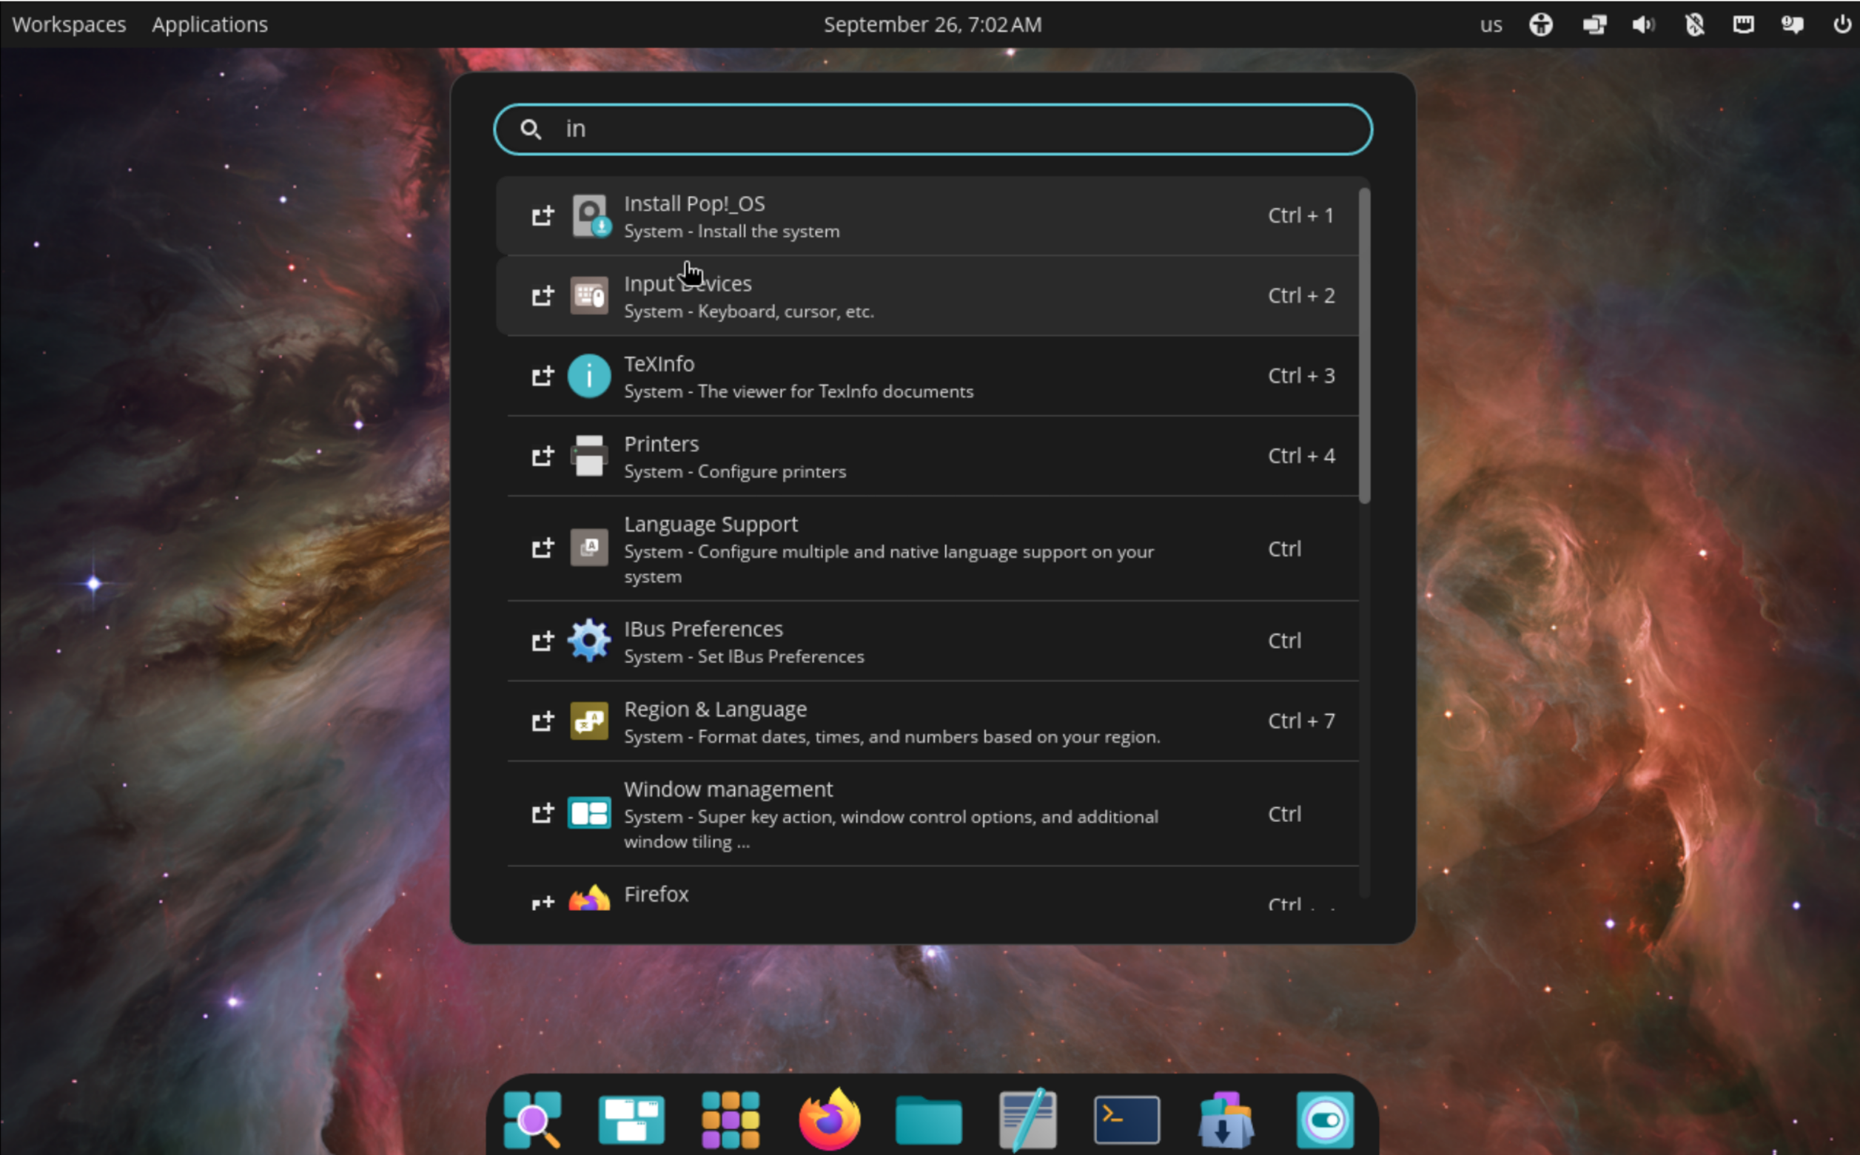Open the Workspaces menu

[69, 24]
